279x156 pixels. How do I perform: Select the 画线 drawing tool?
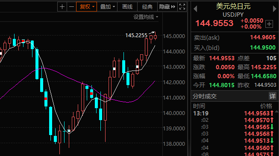point(127,7)
